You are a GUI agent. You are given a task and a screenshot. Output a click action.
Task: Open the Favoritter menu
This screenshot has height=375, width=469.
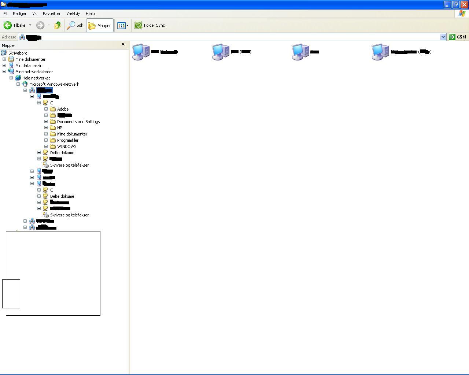pyautogui.click(x=52, y=14)
